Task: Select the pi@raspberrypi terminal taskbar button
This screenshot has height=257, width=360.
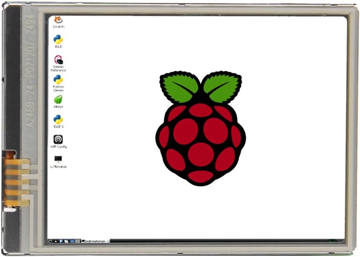Action: click(95, 241)
